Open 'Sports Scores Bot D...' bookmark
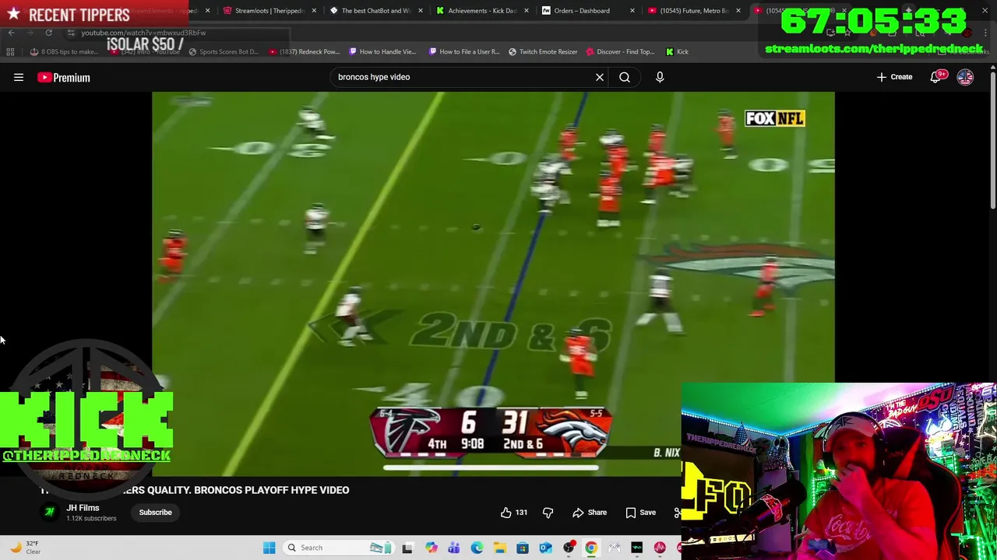997x560 pixels. click(223, 51)
